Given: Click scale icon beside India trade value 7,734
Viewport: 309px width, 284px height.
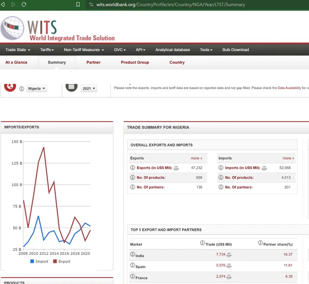Looking at the screenshot, I should click(x=229, y=255).
